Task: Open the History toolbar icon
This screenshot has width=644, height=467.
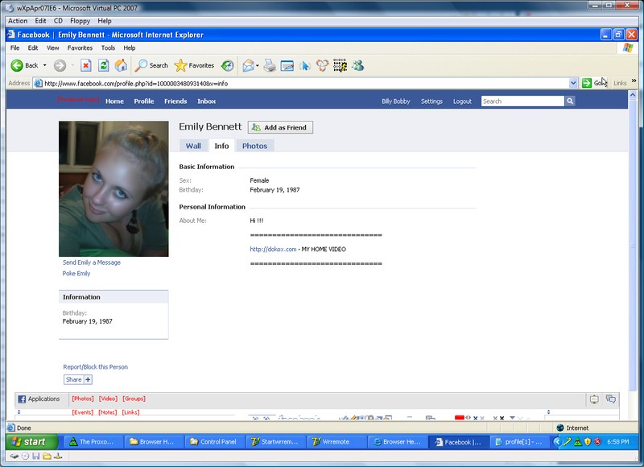Action: 228,65
